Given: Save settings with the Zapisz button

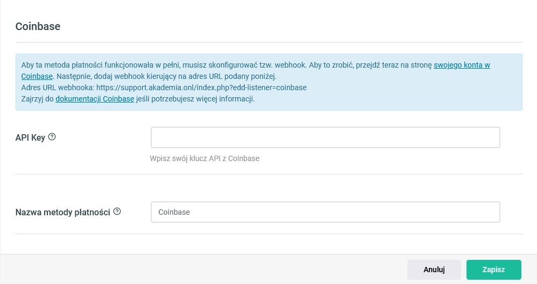Looking at the screenshot, I should [493, 270].
